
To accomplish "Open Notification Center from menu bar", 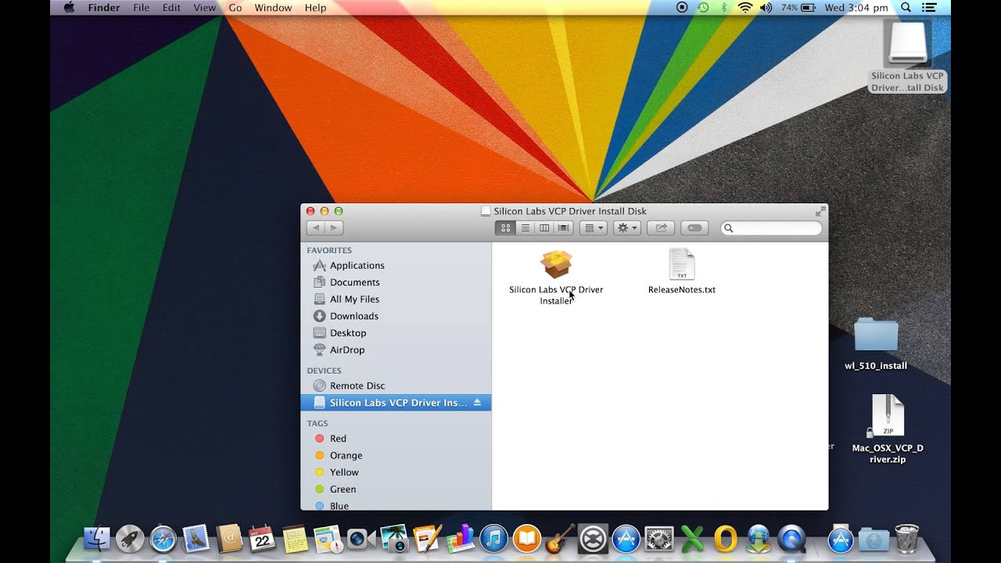I will (929, 8).
